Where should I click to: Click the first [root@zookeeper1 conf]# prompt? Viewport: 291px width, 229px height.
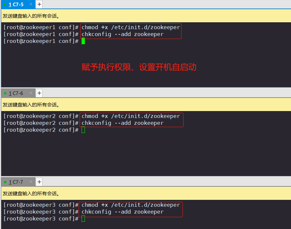(x=41, y=27)
